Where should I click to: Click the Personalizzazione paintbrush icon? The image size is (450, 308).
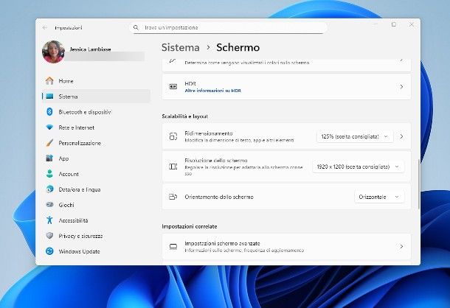coord(49,143)
